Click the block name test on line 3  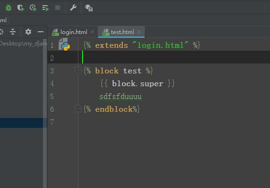[132, 71]
